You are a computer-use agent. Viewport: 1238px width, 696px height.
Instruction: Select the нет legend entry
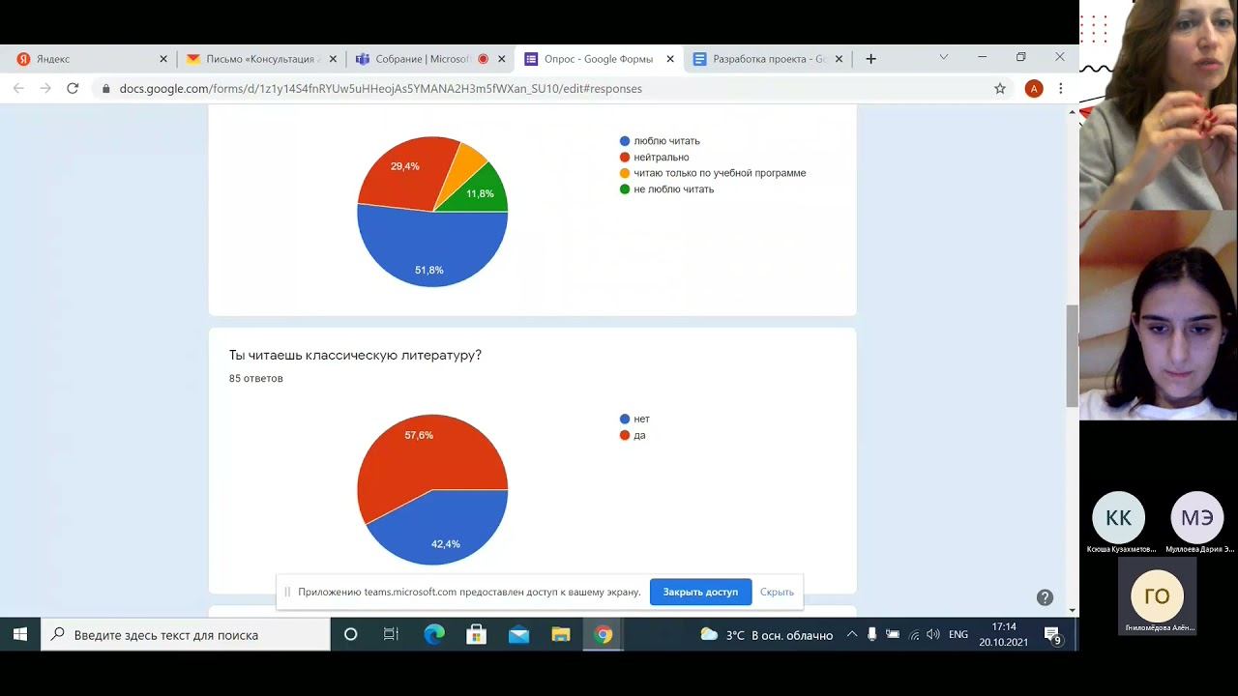tap(634, 419)
